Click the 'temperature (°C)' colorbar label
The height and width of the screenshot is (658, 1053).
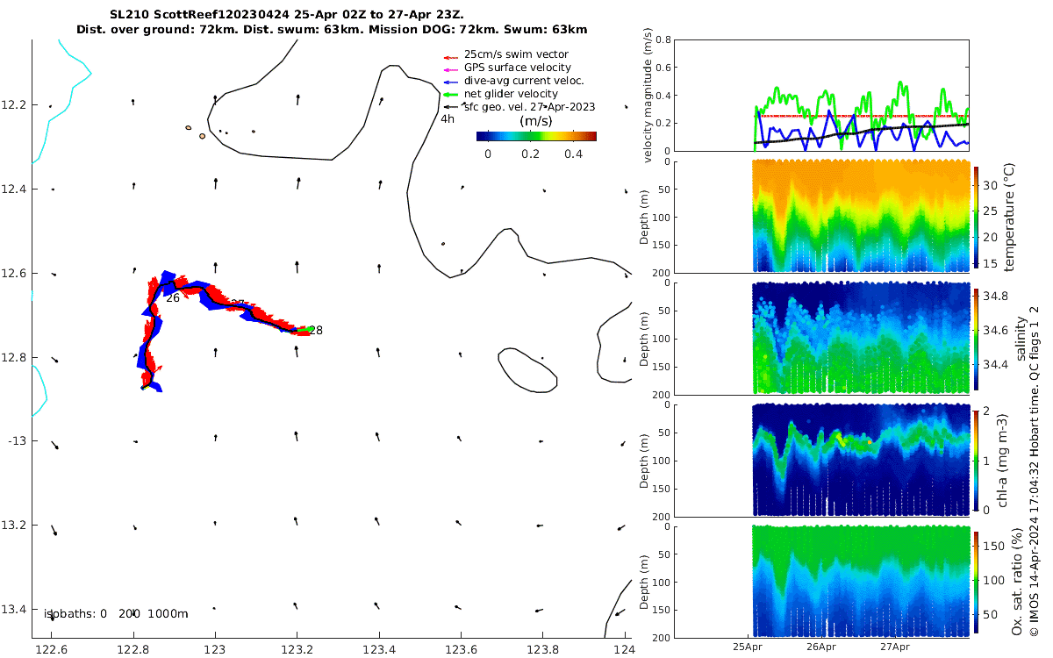1009,216
